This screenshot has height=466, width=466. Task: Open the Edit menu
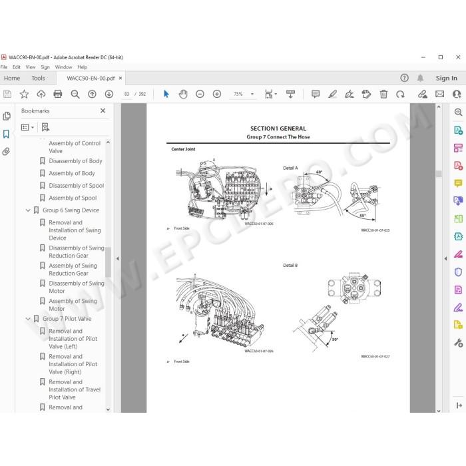click(x=17, y=67)
